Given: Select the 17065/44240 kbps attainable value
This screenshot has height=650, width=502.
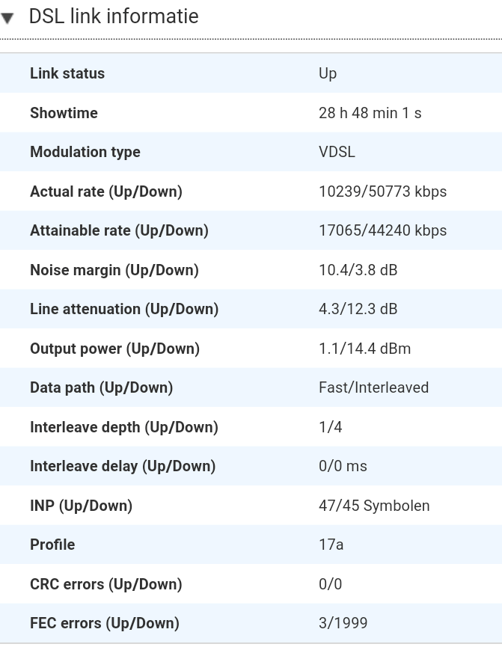Looking at the screenshot, I should point(382,230).
